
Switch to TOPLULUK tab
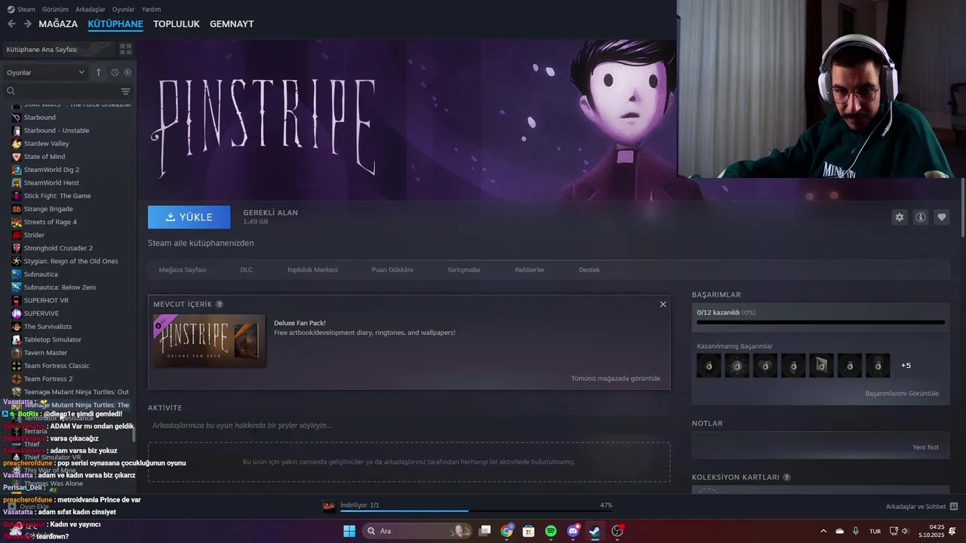177,24
